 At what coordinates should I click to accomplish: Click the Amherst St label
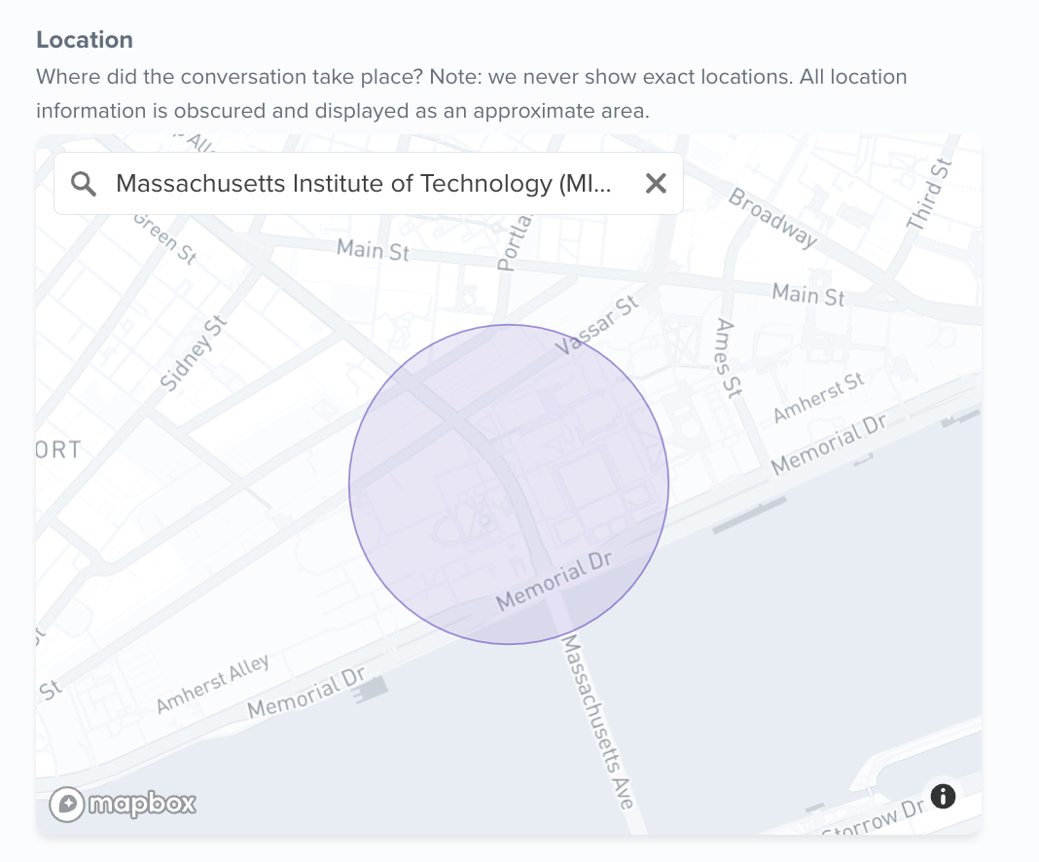click(819, 397)
